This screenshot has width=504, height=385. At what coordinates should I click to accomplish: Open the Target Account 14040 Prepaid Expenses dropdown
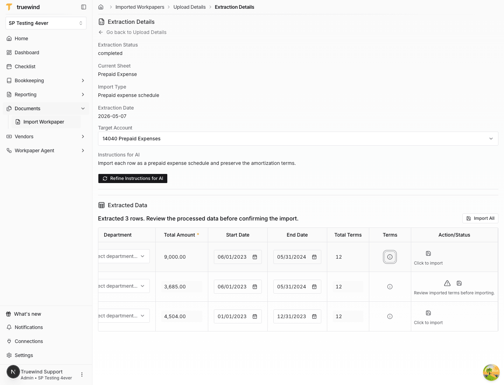click(298, 139)
